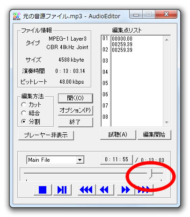Viewport: 190px width, 217px height.
Task: Click the 編集開始 button
Action: (x=154, y=135)
